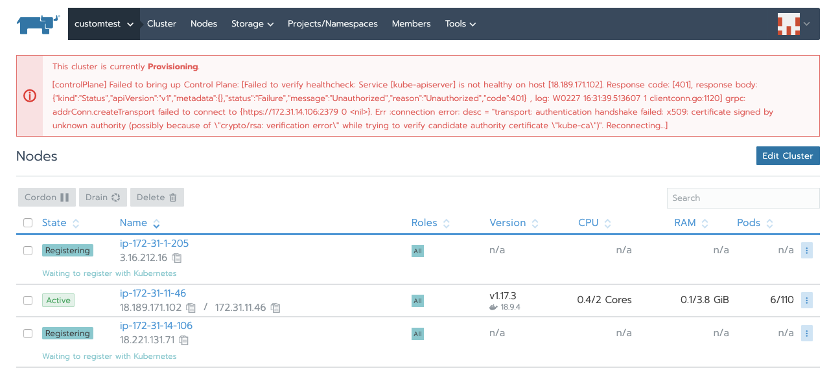Open the Members section
840x386 pixels.
411,23
